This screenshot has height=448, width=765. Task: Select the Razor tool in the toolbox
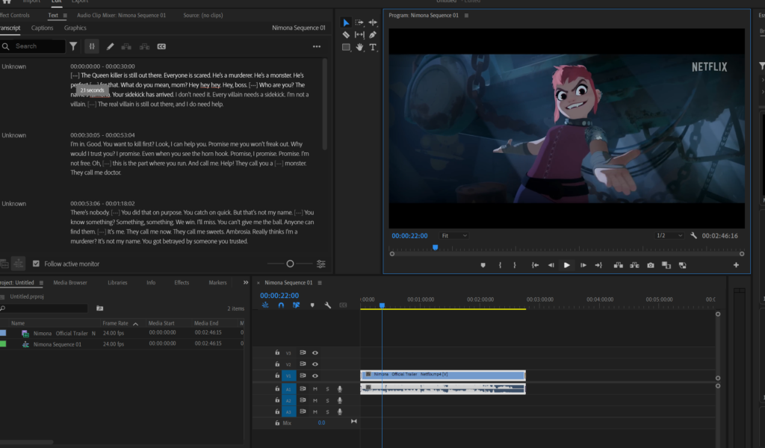[x=346, y=35]
